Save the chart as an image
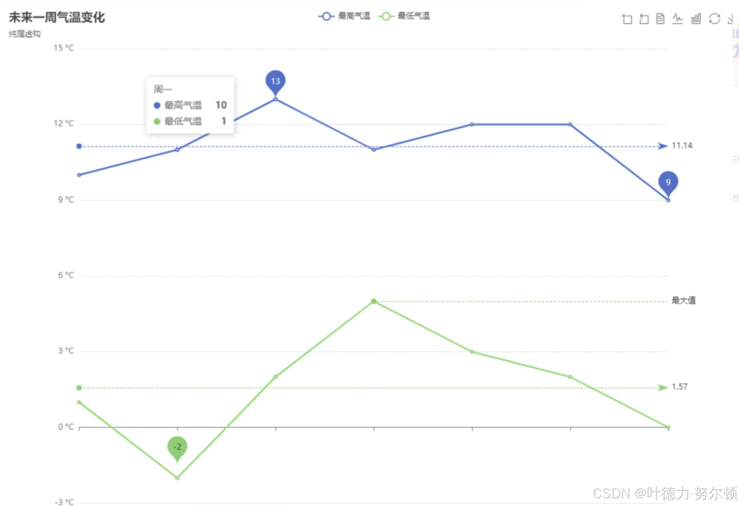 coord(730,19)
